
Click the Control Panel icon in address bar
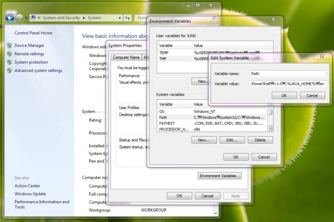click(x=34, y=18)
